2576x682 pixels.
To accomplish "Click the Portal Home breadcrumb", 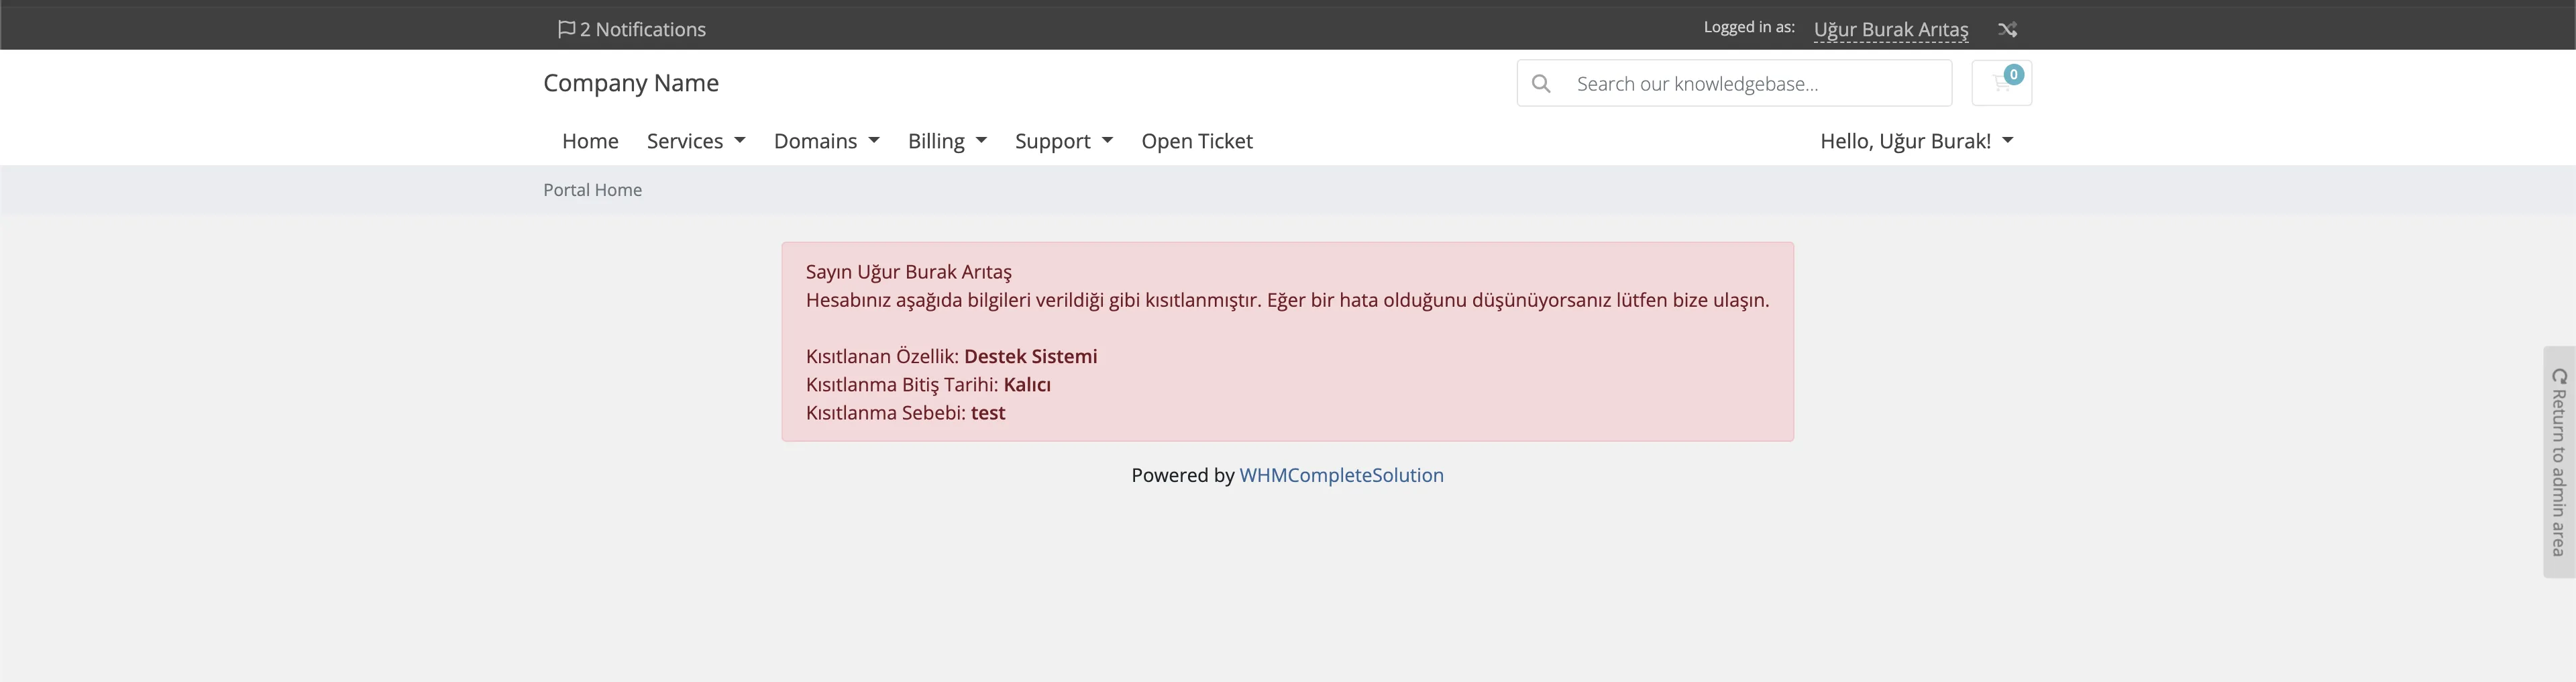I will (x=592, y=190).
